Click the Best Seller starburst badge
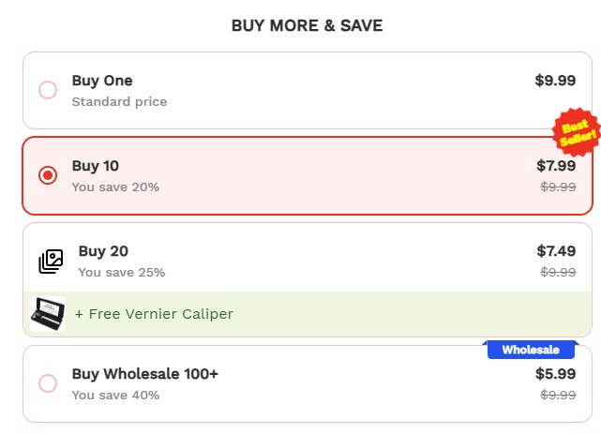This screenshot has width=601, height=434. point(577,133)
